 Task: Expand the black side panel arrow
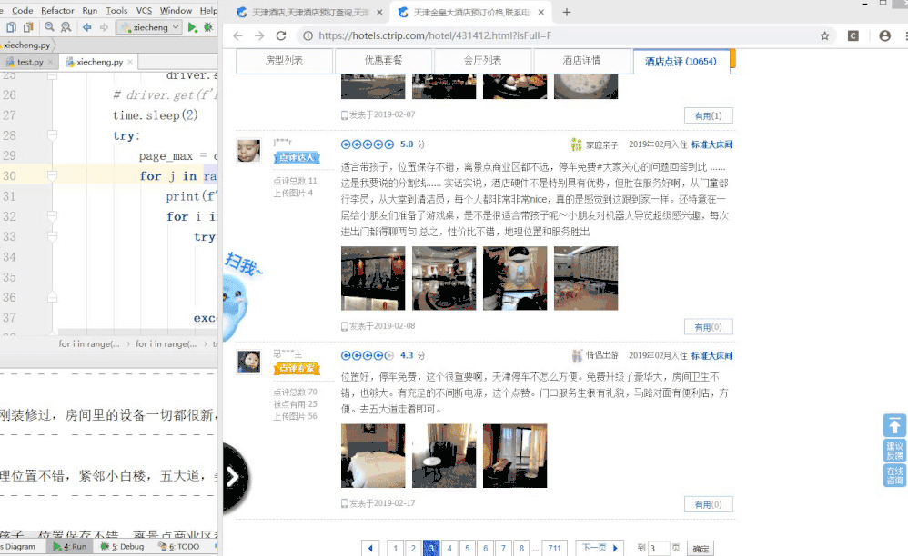[x=233, y=477]
